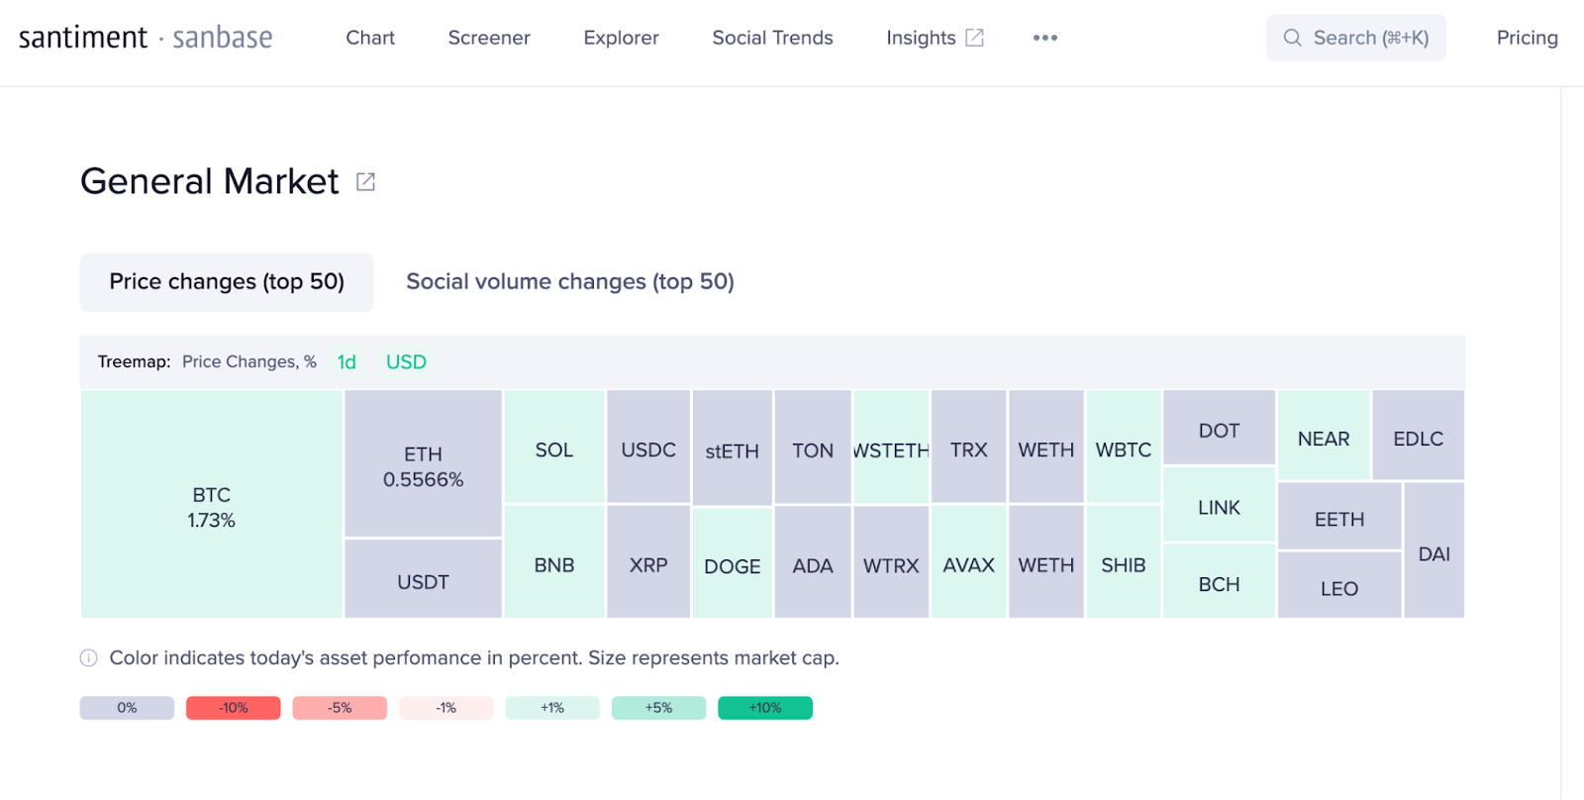Viewport: 1584px width, 800px height.
Task: Open the Chart menu item
Action: pos(370,38)
